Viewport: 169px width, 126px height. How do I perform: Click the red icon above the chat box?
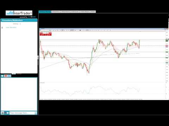coord(6,76)
